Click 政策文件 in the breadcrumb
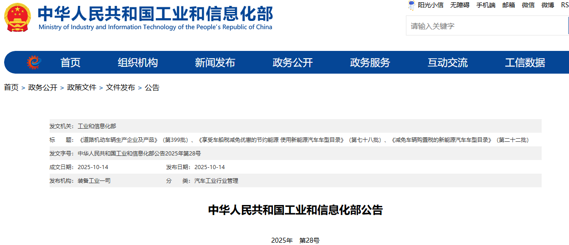Screen dimensions: 569x245 click(82, 87)
